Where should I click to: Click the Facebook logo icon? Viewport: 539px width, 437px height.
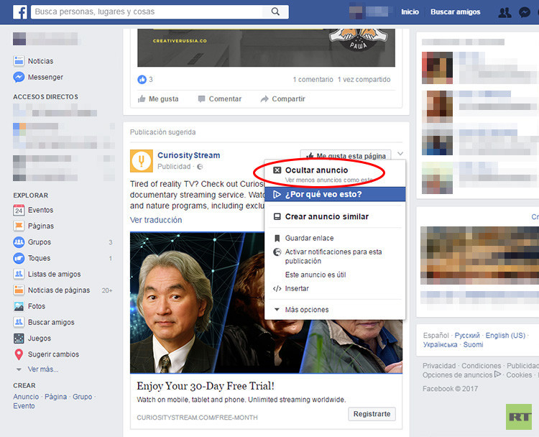[x=19, y=12]
